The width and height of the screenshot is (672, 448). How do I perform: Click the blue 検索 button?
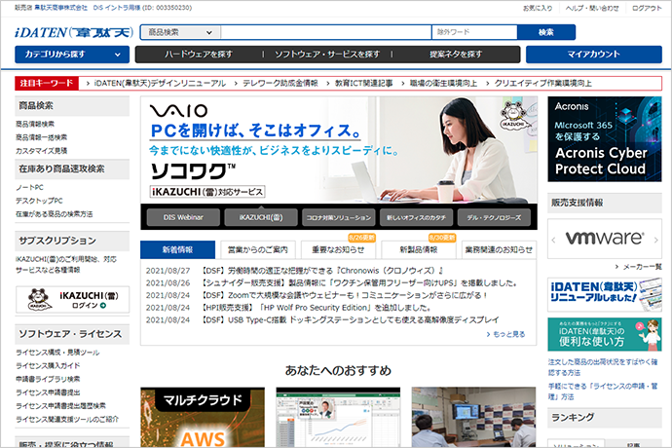coord(546,32)
